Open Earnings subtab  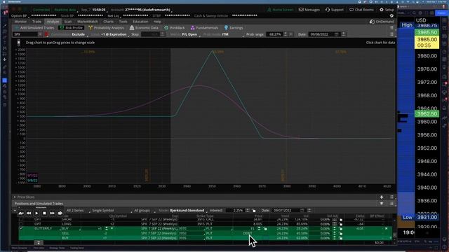pyautogui.click(x=234, y=28)
